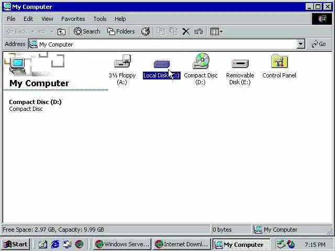Click the My Computer taskbar button
The width and height of the screenshot is (335, 251).
coord(241,244)
